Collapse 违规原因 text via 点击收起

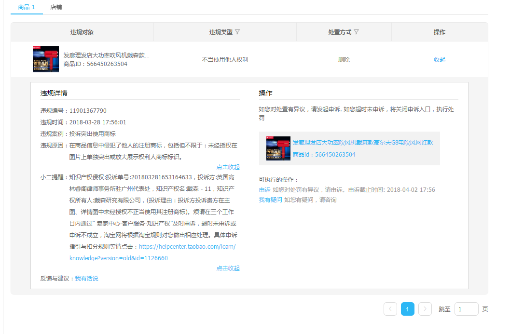[x=228, y=167]
